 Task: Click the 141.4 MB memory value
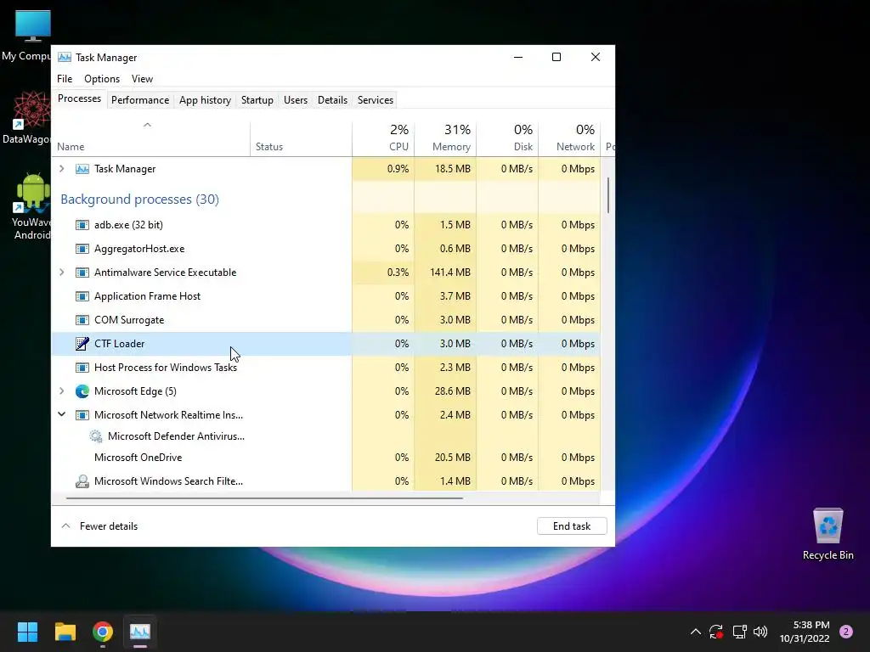coord(450,273)
